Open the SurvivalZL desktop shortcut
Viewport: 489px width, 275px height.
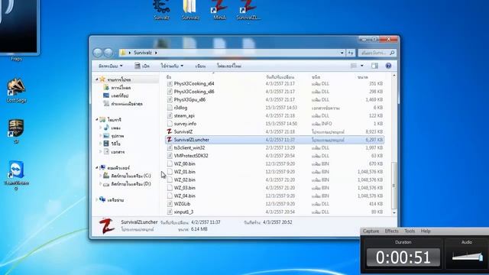[x=248, y=10]
